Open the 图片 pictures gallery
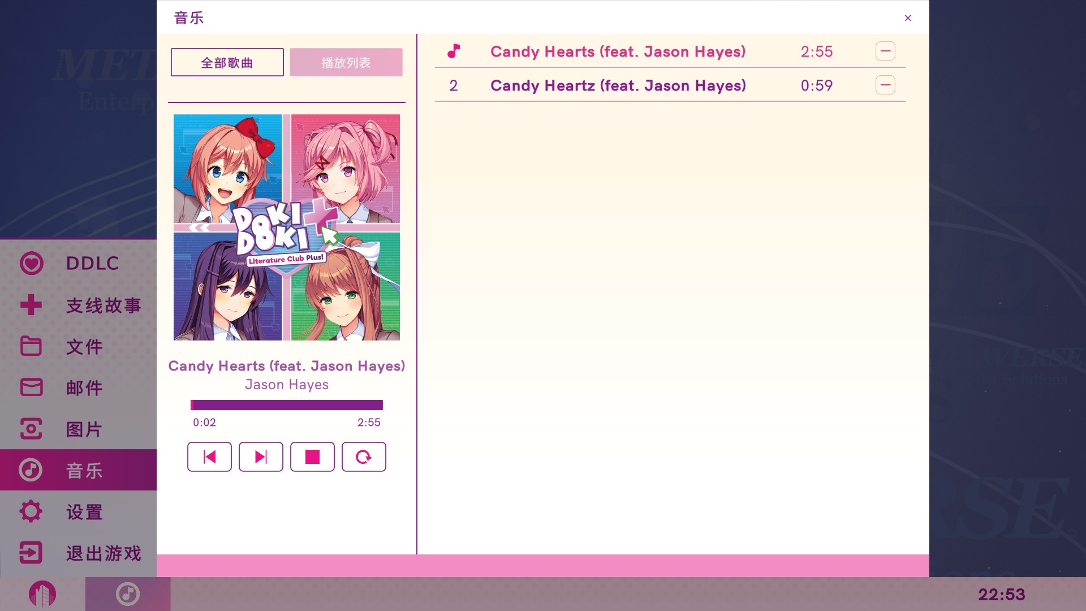Viewport: 1086px width, 611px height. (x=78, y=429)
